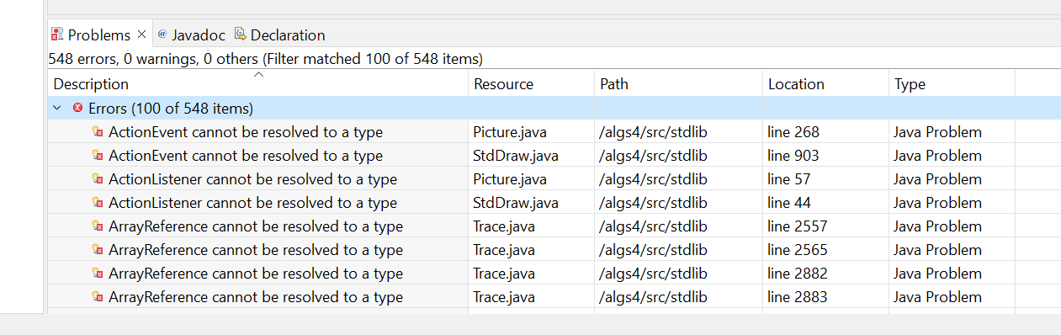Sort by the Resource column header
Image resolution: width=1061 pixels, height=335 pixels.
531,84
